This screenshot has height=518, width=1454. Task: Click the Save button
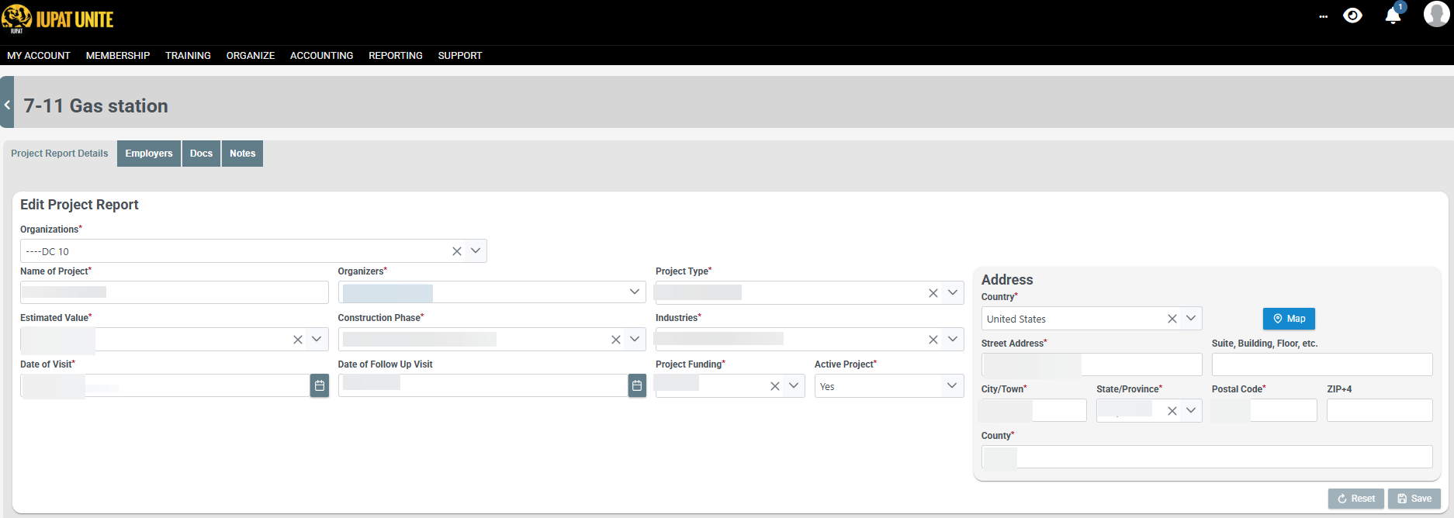tap(1414, 499)
